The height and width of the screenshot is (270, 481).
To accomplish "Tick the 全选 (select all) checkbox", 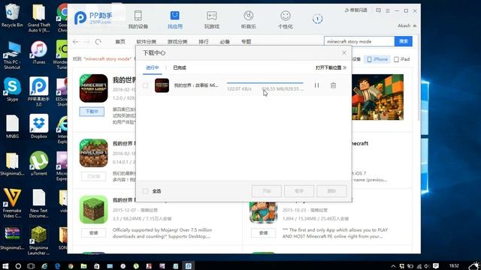I will pyautogui.click(x=145, y=191).
